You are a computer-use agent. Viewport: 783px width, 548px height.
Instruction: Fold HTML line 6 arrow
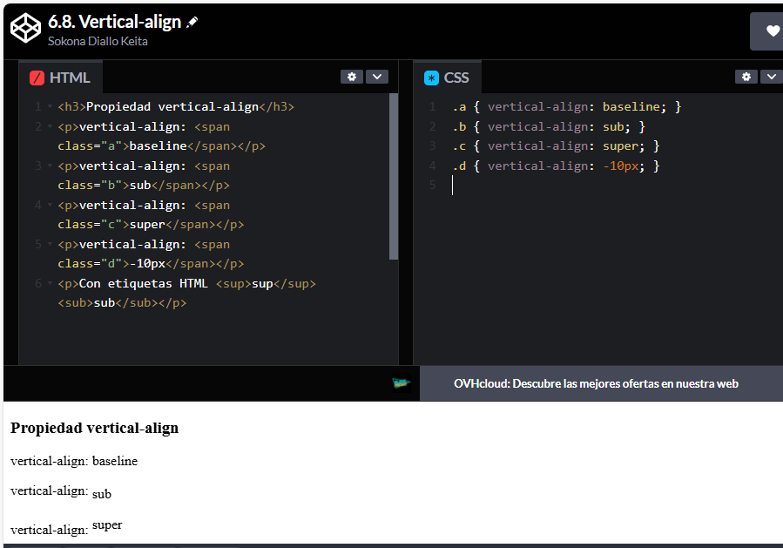pyautogui.click(x=50, y=283)
